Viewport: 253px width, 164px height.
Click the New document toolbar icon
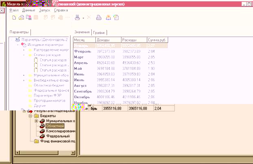pyautogui.click(x=14, y=17)
